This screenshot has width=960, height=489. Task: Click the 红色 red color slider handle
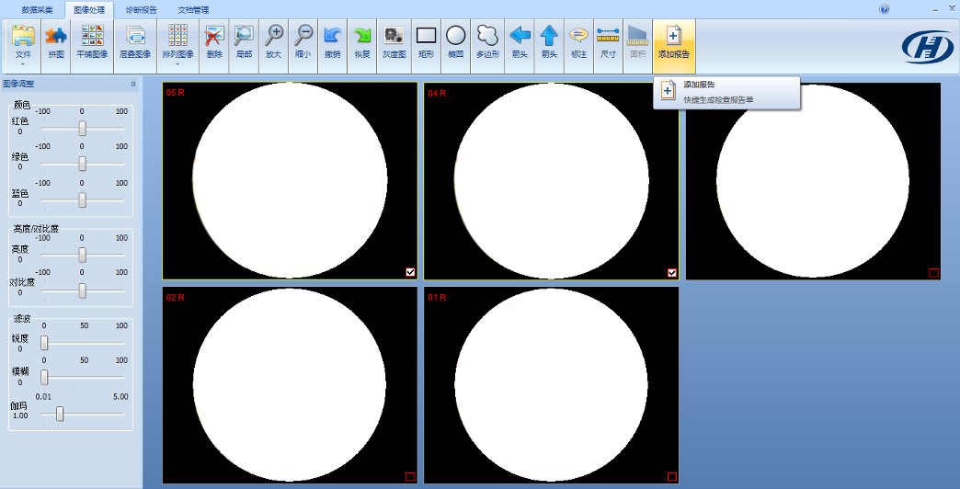pyautogui.click(x=82, y=129)
